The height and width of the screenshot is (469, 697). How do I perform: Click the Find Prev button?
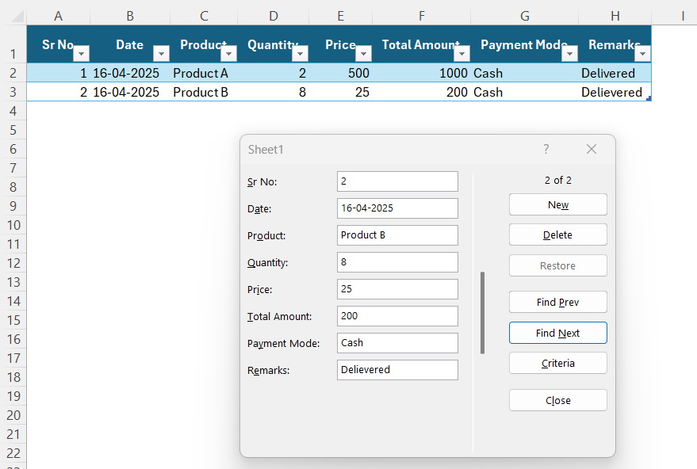tap(558, 302)
